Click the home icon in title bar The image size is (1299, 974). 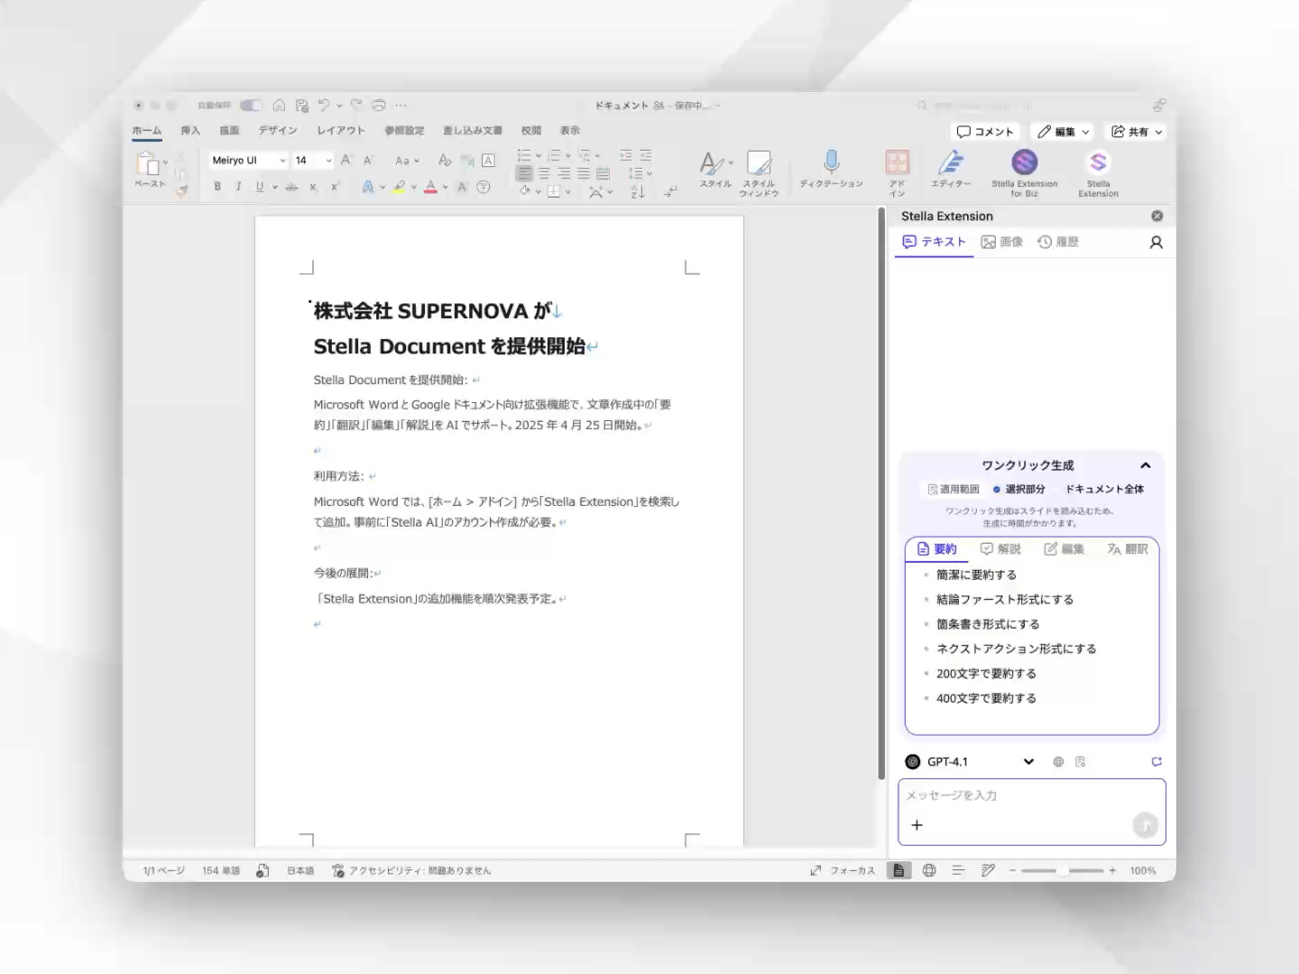point(279,106)
